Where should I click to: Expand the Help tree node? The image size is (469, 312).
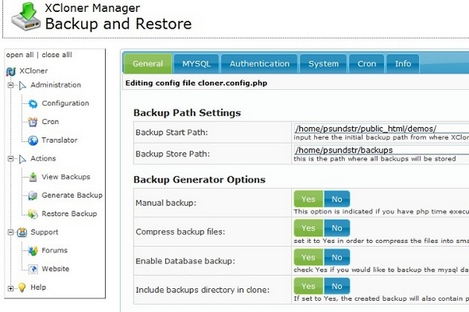[10, 288]
